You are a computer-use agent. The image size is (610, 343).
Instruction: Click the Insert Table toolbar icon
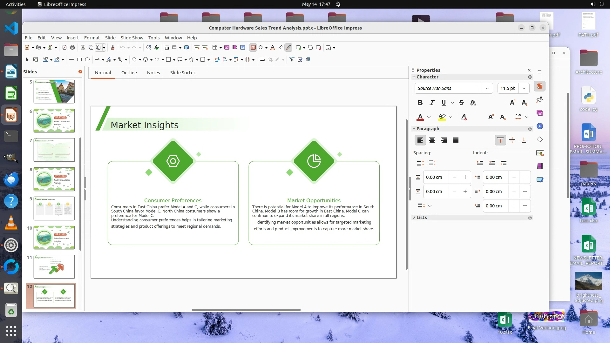pyautogui.click(x=215, y=48)
